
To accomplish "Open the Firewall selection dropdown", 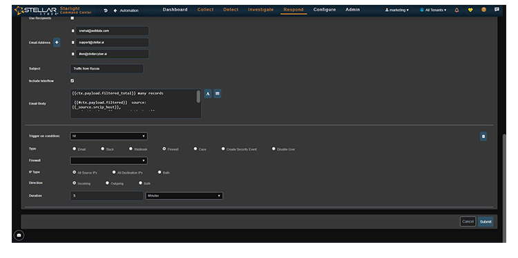I will tap(108, 161).
